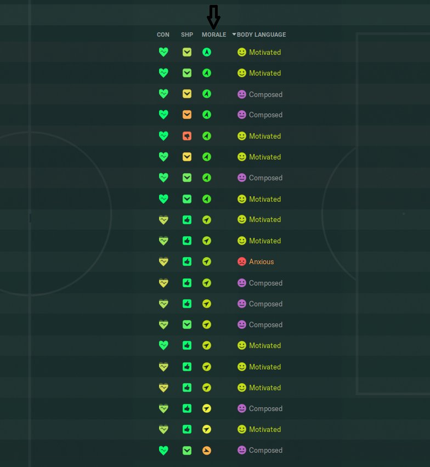
Task: Click the BODY LANGUAGE column header
Action: pyautogui.click(x=262, y=35)
